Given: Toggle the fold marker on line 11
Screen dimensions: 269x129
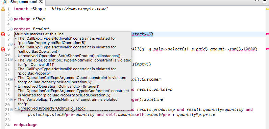Looking at the screenshot, I should point(11,59).
